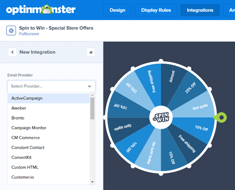
Task: Click the Spin to Win center logo
Action: (x=161, y=117)
